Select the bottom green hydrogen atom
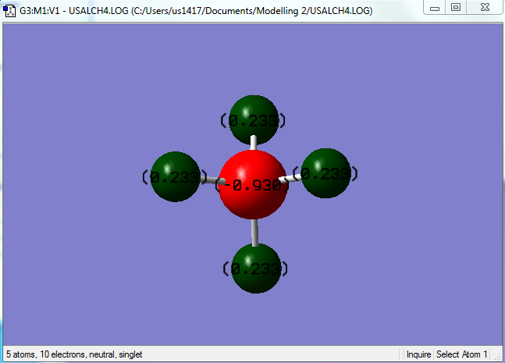This screenshot has width=505, height=363. click(x=256, y=268)
